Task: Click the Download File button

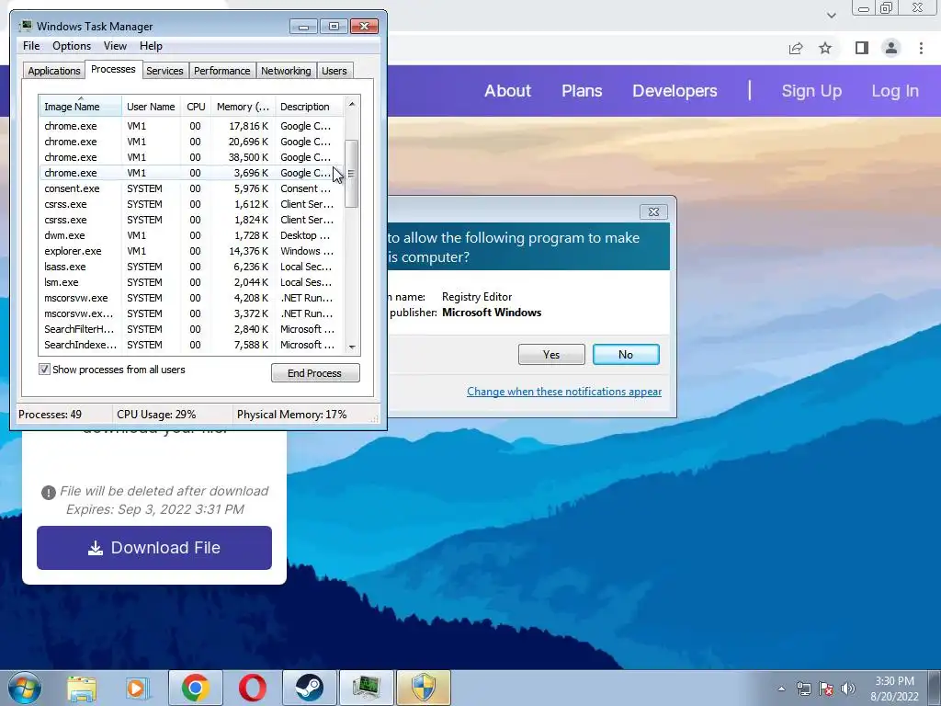Action: tap(154, 548)
